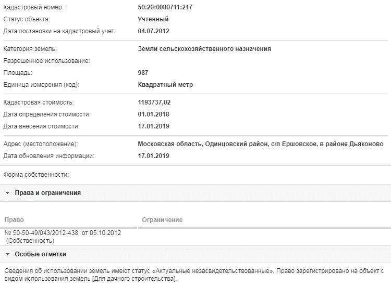Click the cadastral value 1193737,02

click(154, 102)
